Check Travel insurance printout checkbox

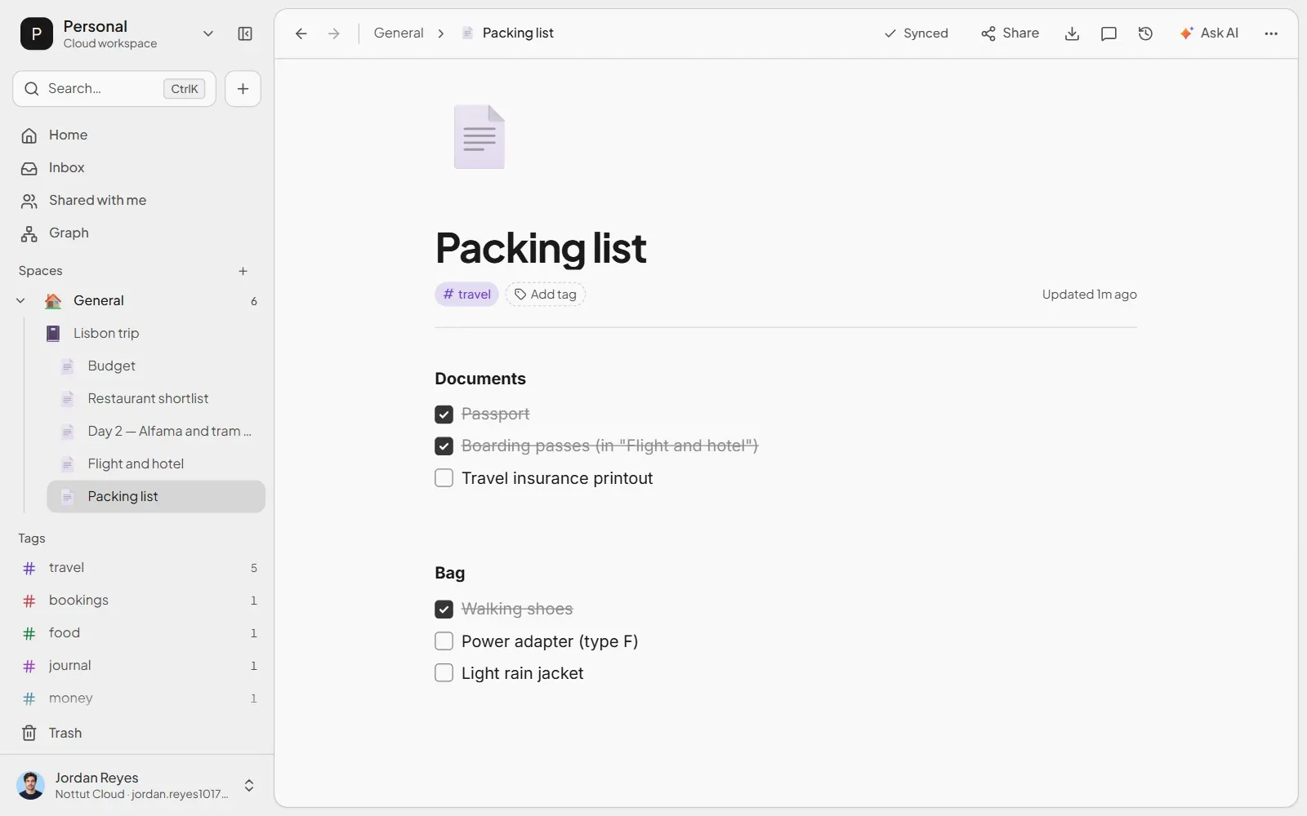[444, 478]
